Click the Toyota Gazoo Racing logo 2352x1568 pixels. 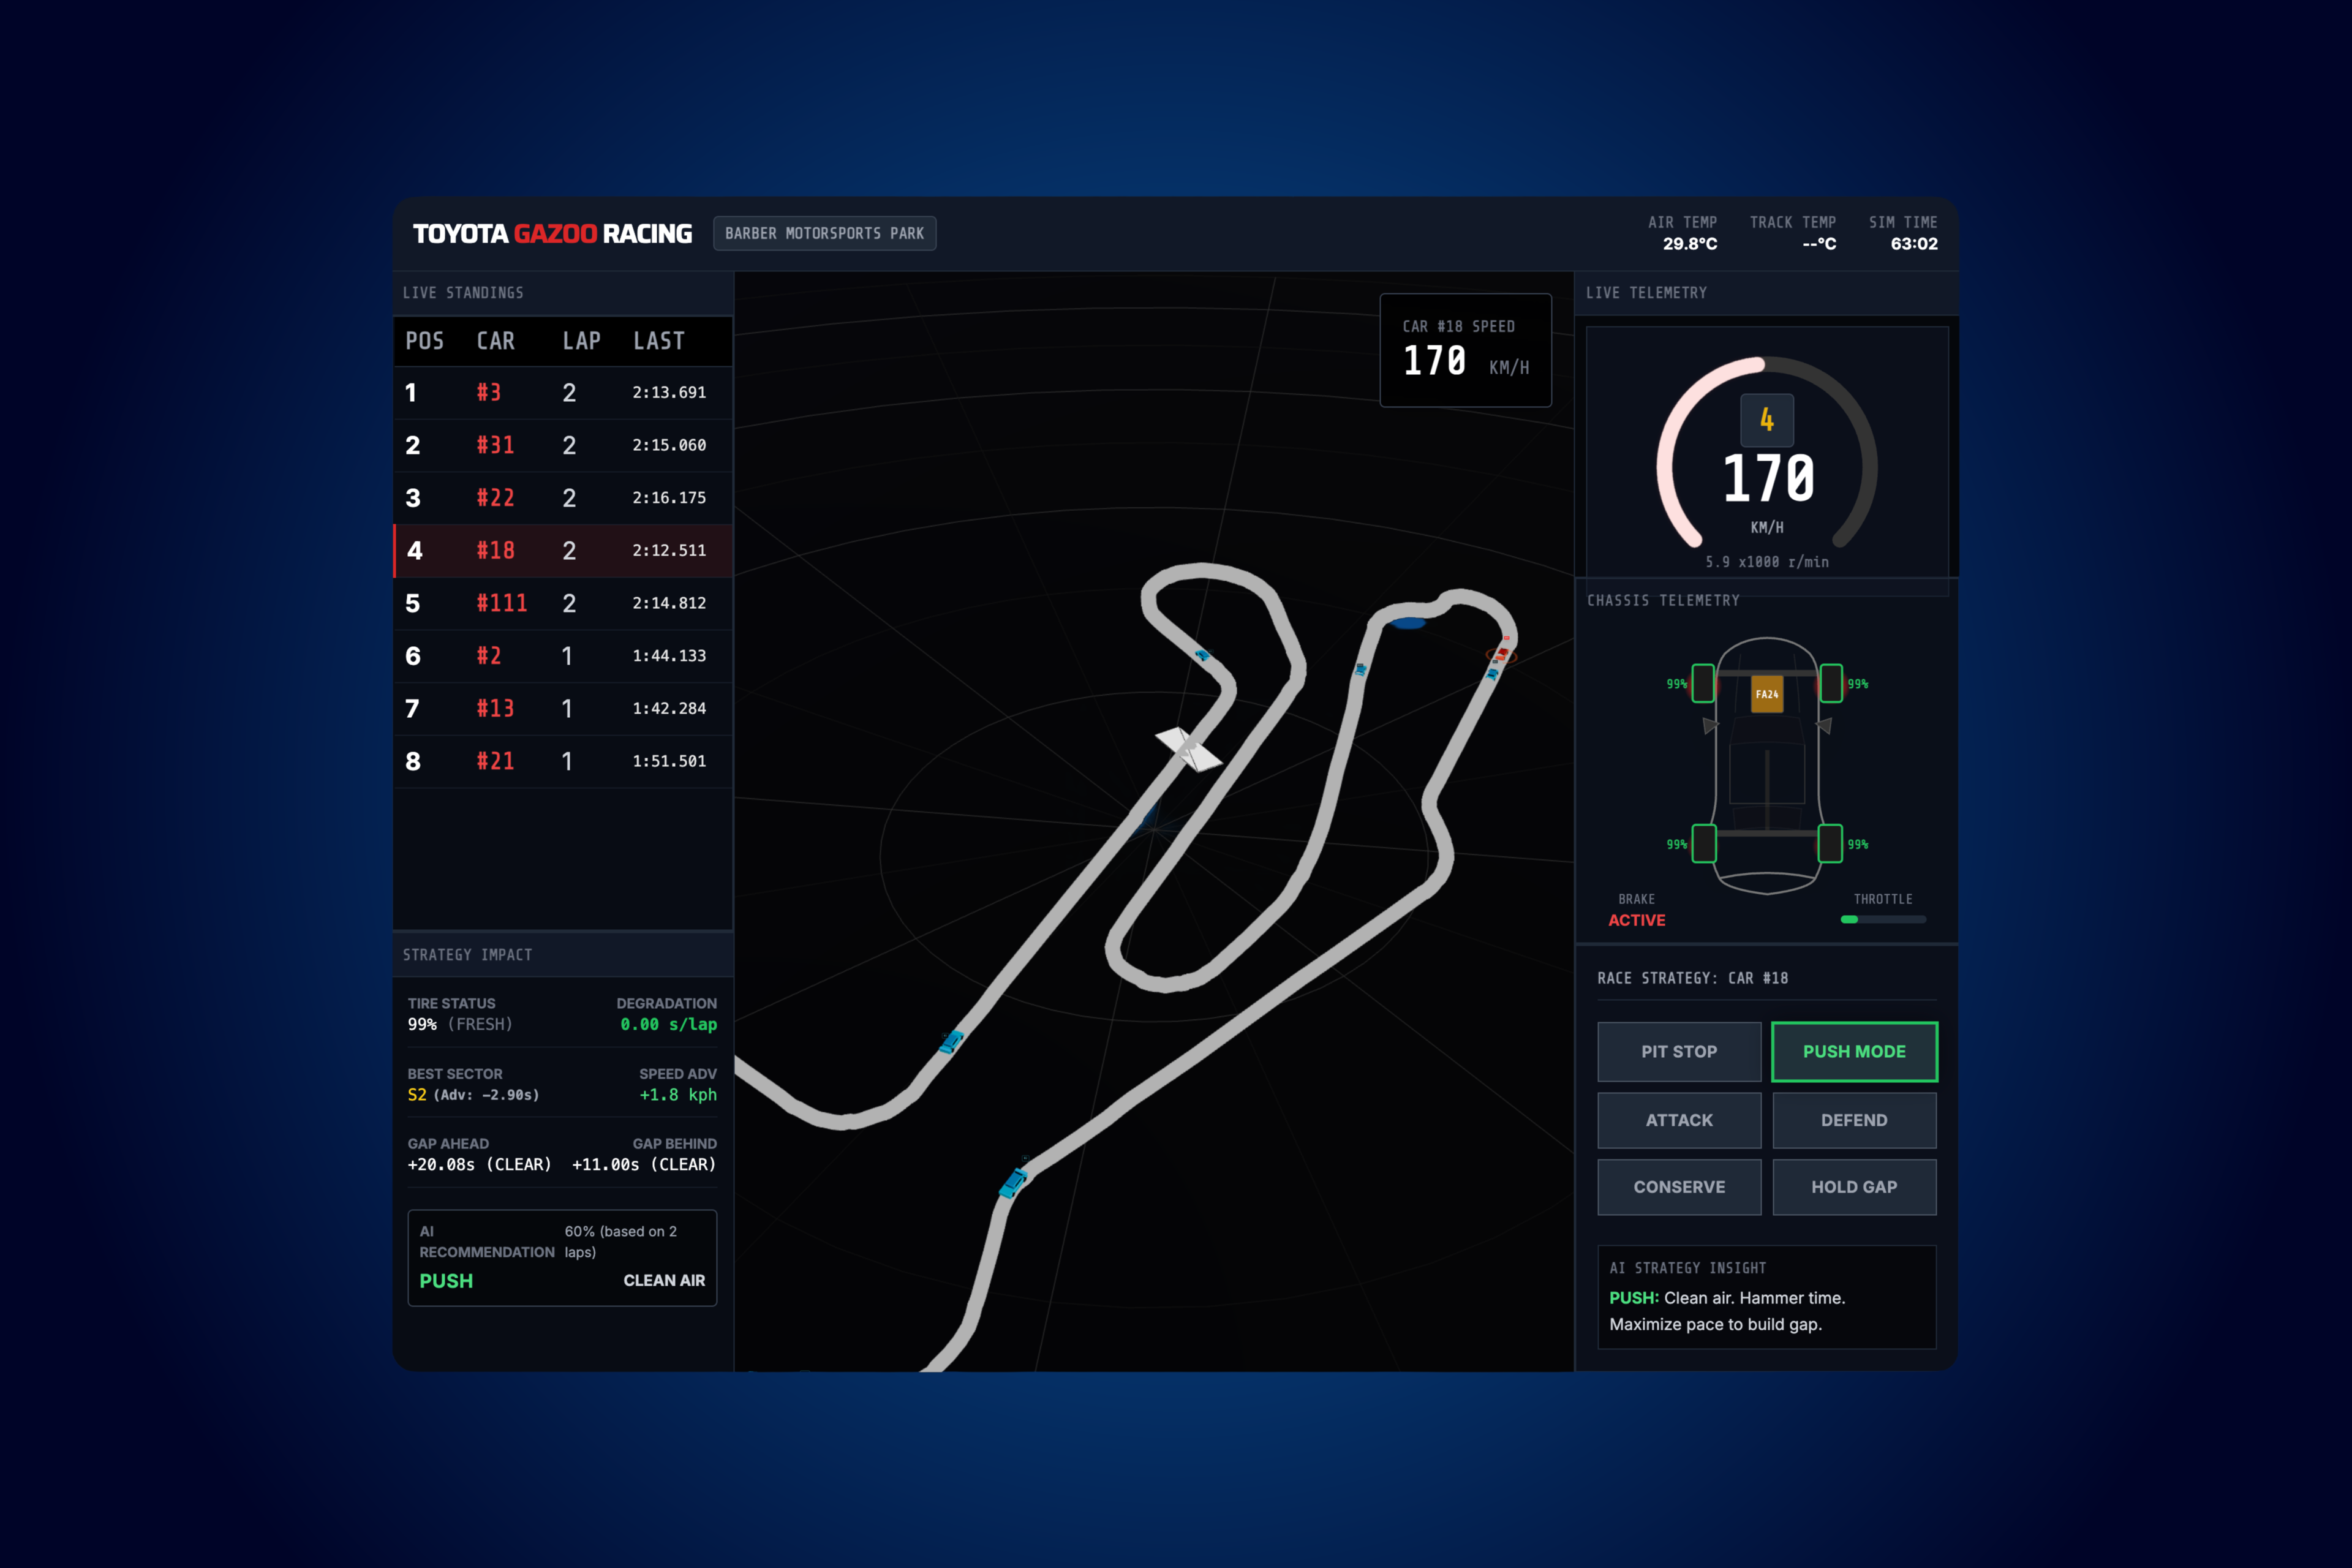click(x=552, y=234)
